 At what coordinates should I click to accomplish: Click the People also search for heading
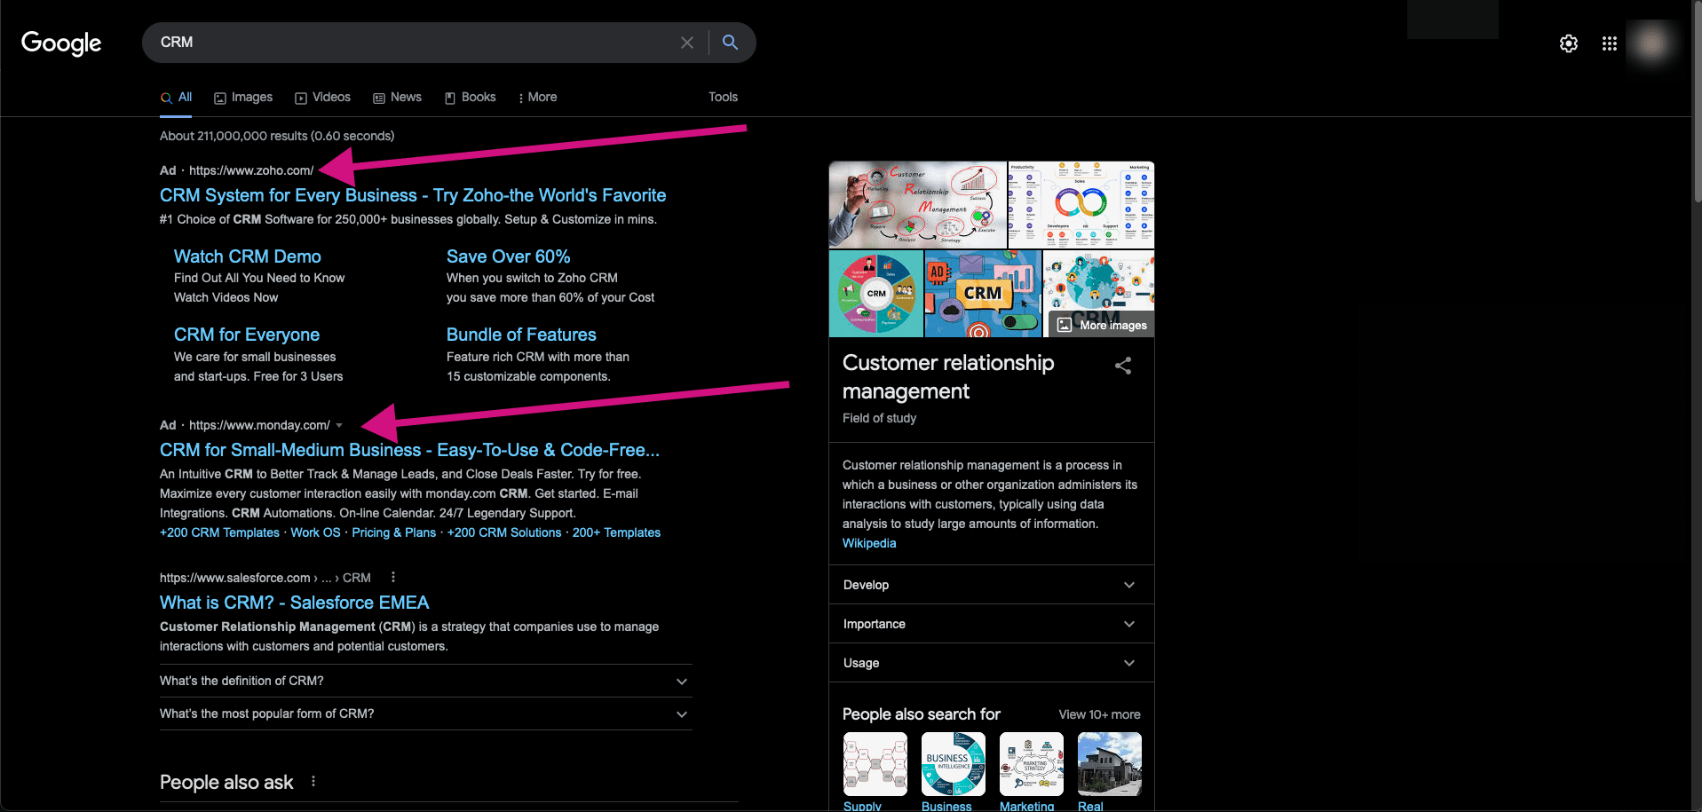pos(922,714)
